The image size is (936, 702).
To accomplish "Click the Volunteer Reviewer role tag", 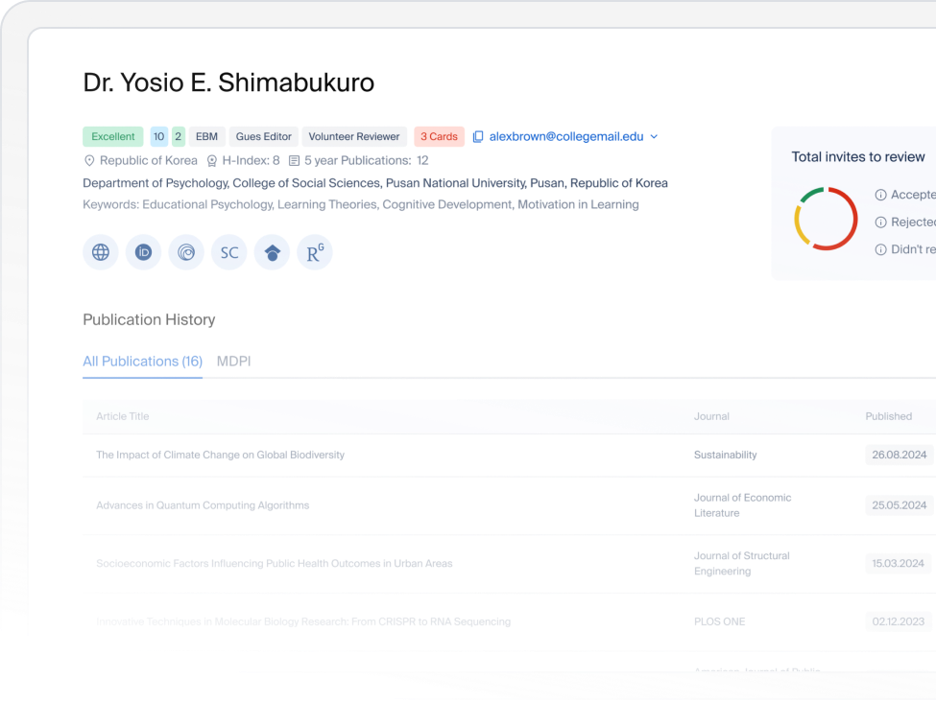I will 354,136.
